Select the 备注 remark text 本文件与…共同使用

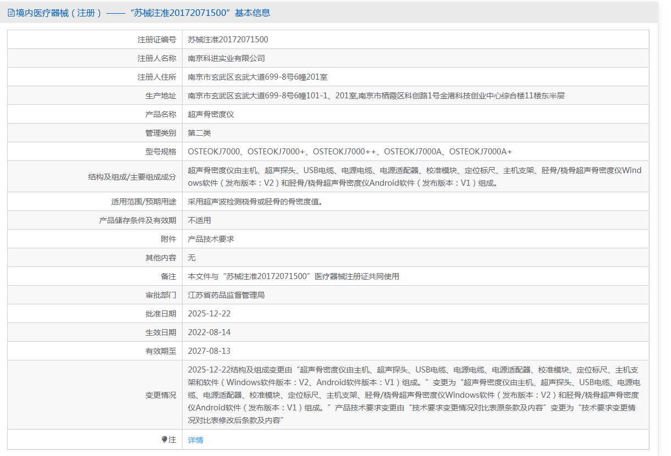[x=294, y=276]
